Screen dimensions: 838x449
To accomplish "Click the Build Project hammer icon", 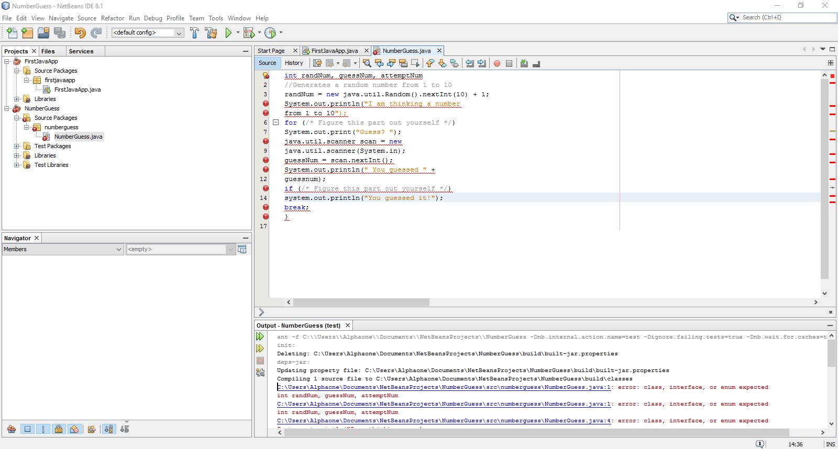I will tap(194, 33).
